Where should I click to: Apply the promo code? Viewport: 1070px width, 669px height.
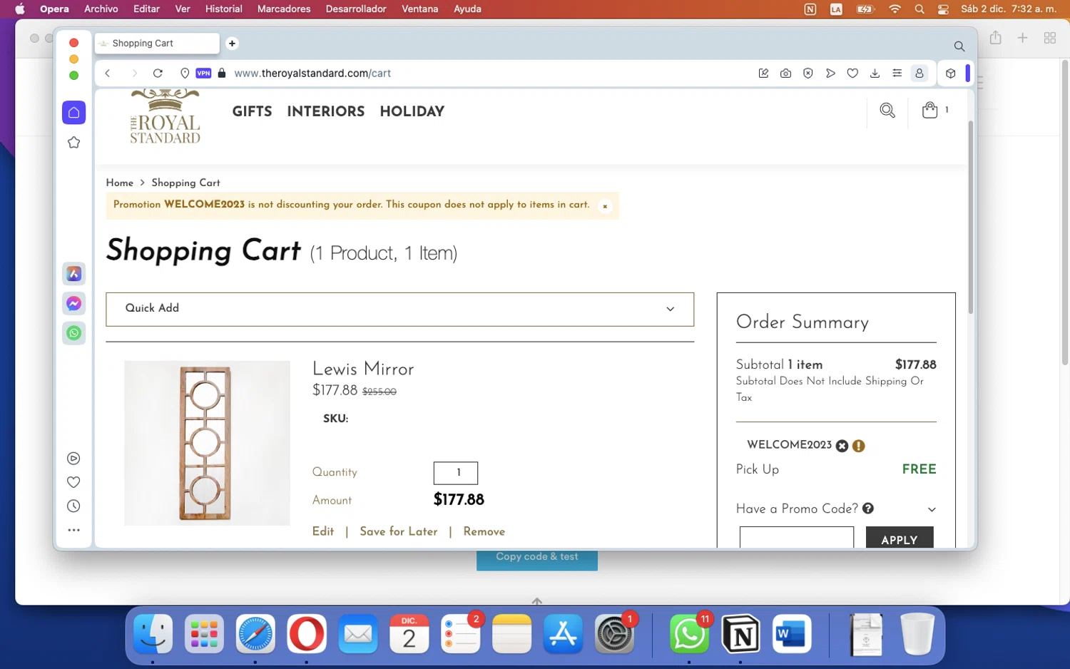click(900, 538)
